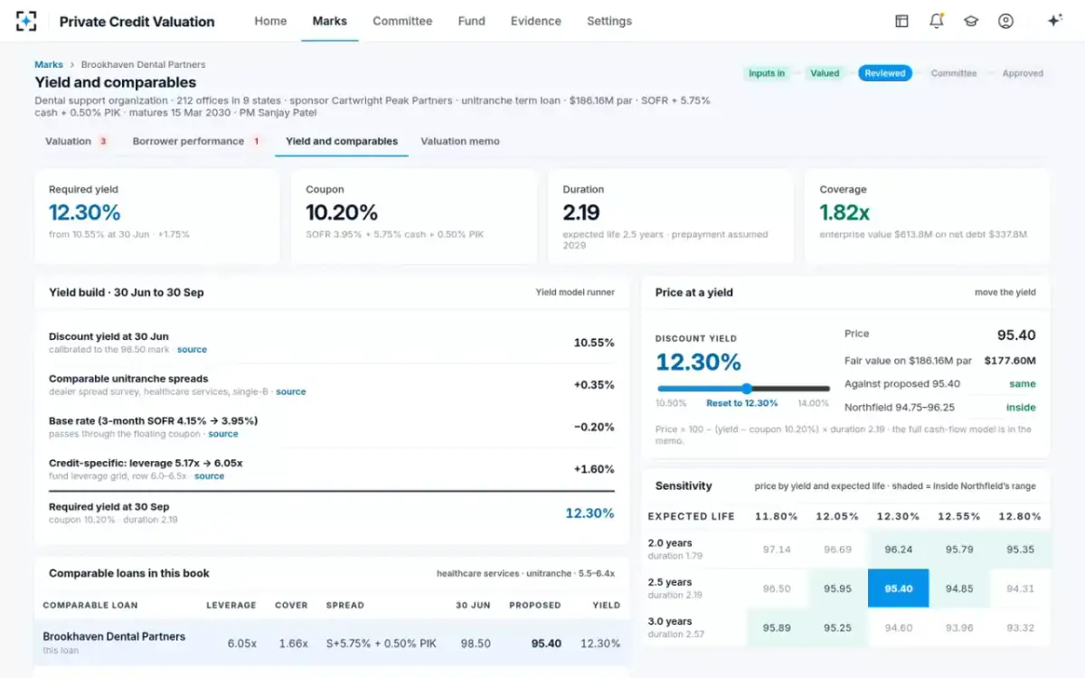The height and width of the screenshot is (678, 1085).
Task: Open the user account icon
Action: (x=1005, y=21)
